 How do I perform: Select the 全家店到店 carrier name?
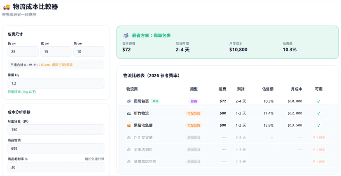[143, 150]
